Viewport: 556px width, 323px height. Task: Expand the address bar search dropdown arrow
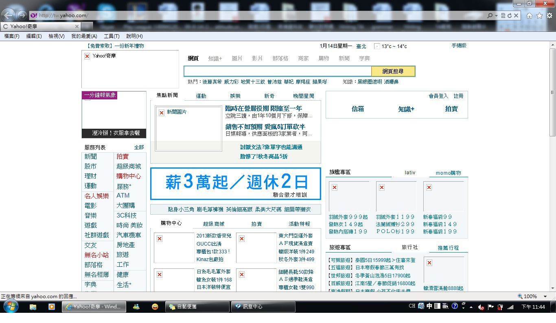point(496,15)
